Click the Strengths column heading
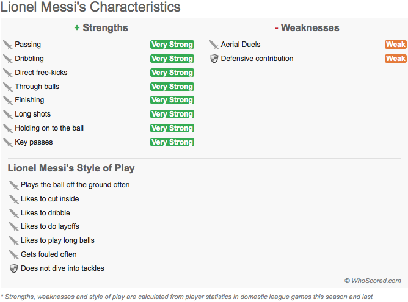This screenshot has height=302, width=408. click(105, 27)
